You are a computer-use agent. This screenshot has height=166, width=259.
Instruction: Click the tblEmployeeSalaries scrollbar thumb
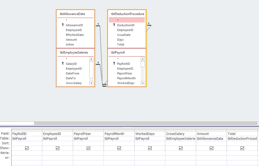[91, 70]
